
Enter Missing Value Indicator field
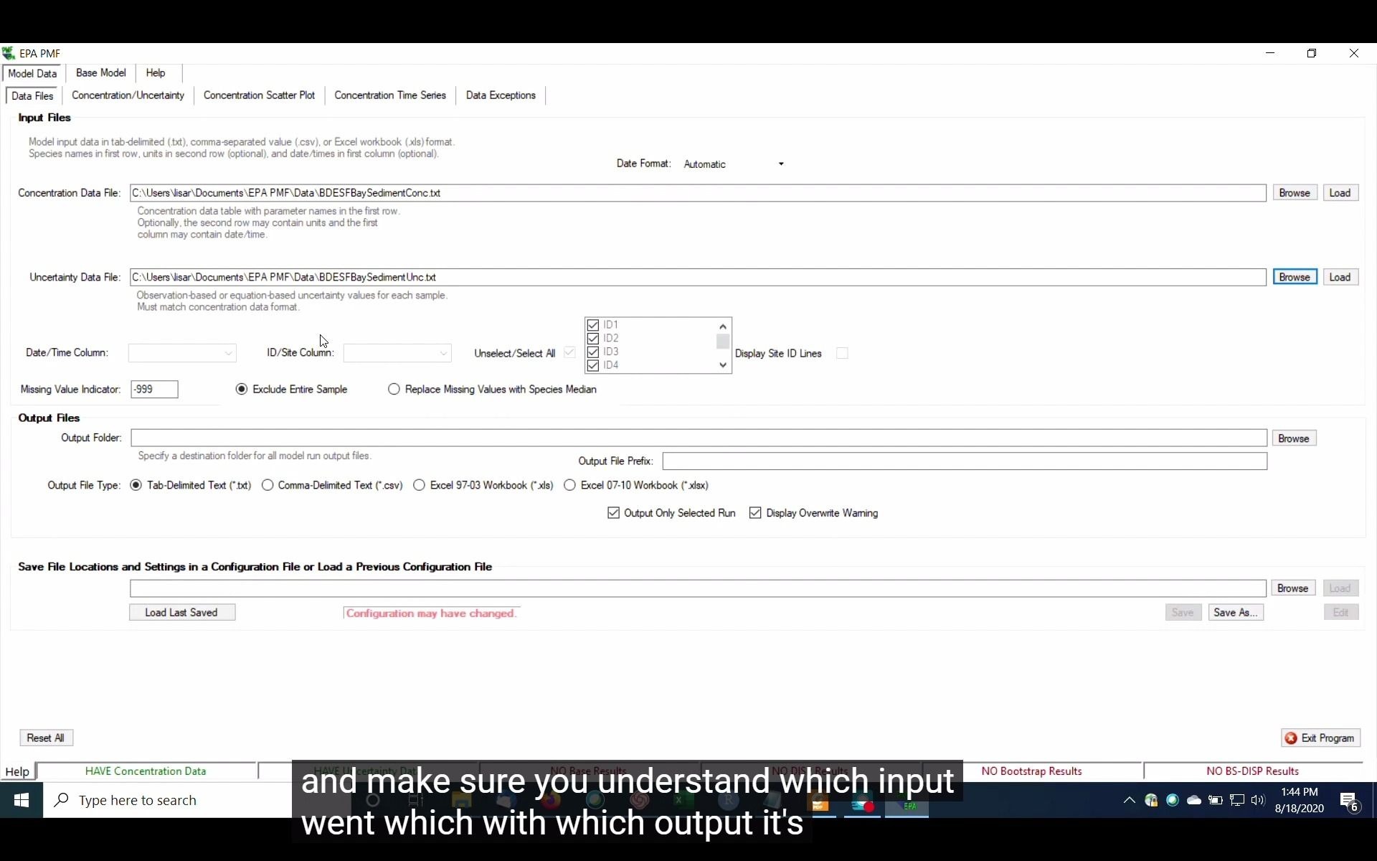[x=153, y=389]
